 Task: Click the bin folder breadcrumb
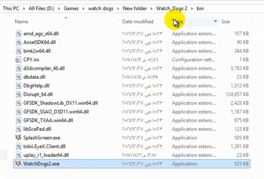(200, 9)
